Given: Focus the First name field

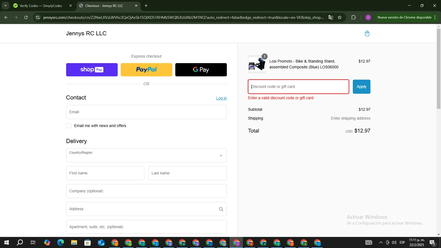Looking at the screenshot, I should click(105, 173).
